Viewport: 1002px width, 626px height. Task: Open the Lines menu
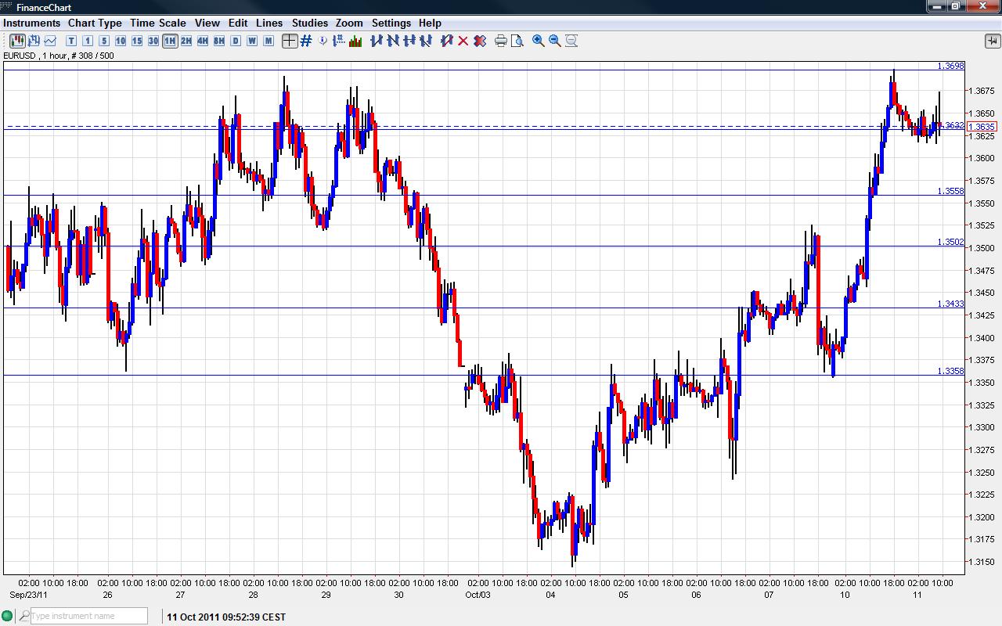coord(269,23)
